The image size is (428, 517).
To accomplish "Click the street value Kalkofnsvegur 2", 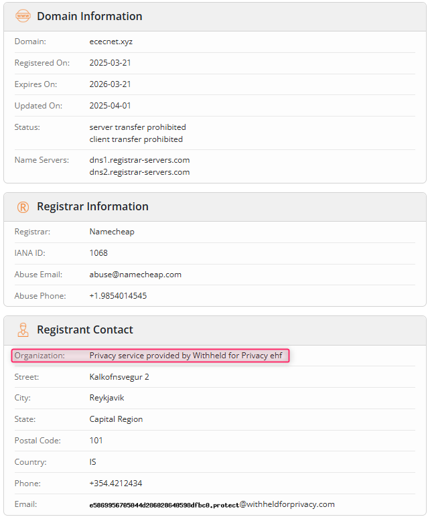I will pyautogui.click(x=119, y=377).
